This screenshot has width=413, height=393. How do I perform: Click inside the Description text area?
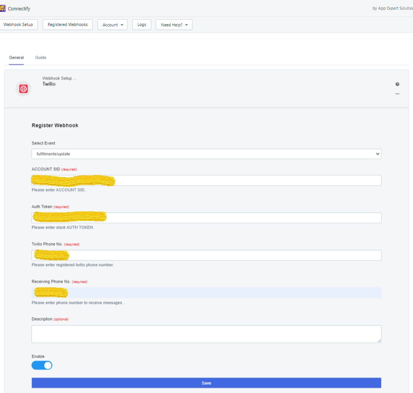(206, 334)
